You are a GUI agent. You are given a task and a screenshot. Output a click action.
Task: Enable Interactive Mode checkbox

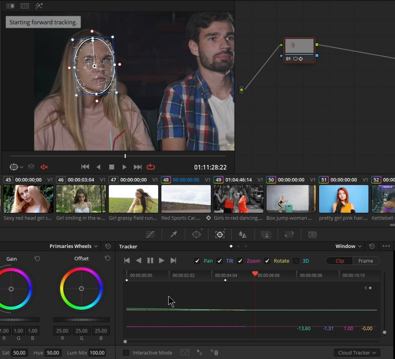(x=126, y=353)
